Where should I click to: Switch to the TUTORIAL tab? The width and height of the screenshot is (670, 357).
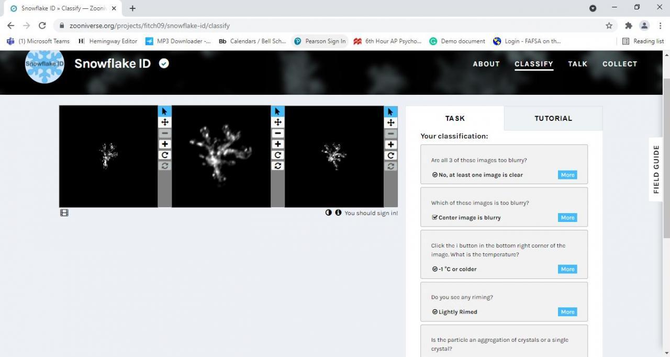(553, 118)
